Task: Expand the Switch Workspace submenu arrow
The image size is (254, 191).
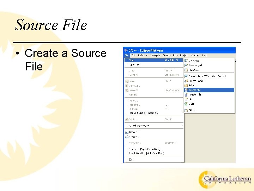Action: [x=182, y=126]
